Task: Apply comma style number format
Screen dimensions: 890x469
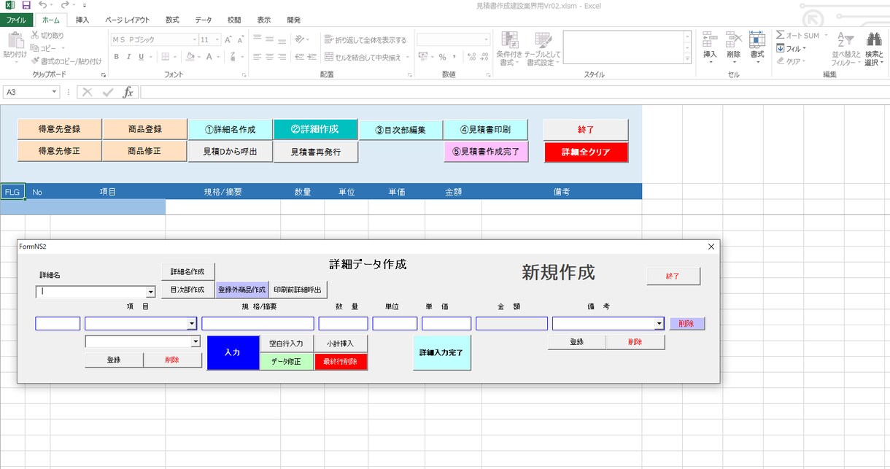Action: (x=454, y=56)
